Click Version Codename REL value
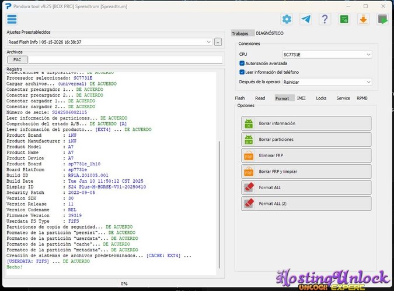 (x=72, y=210)
